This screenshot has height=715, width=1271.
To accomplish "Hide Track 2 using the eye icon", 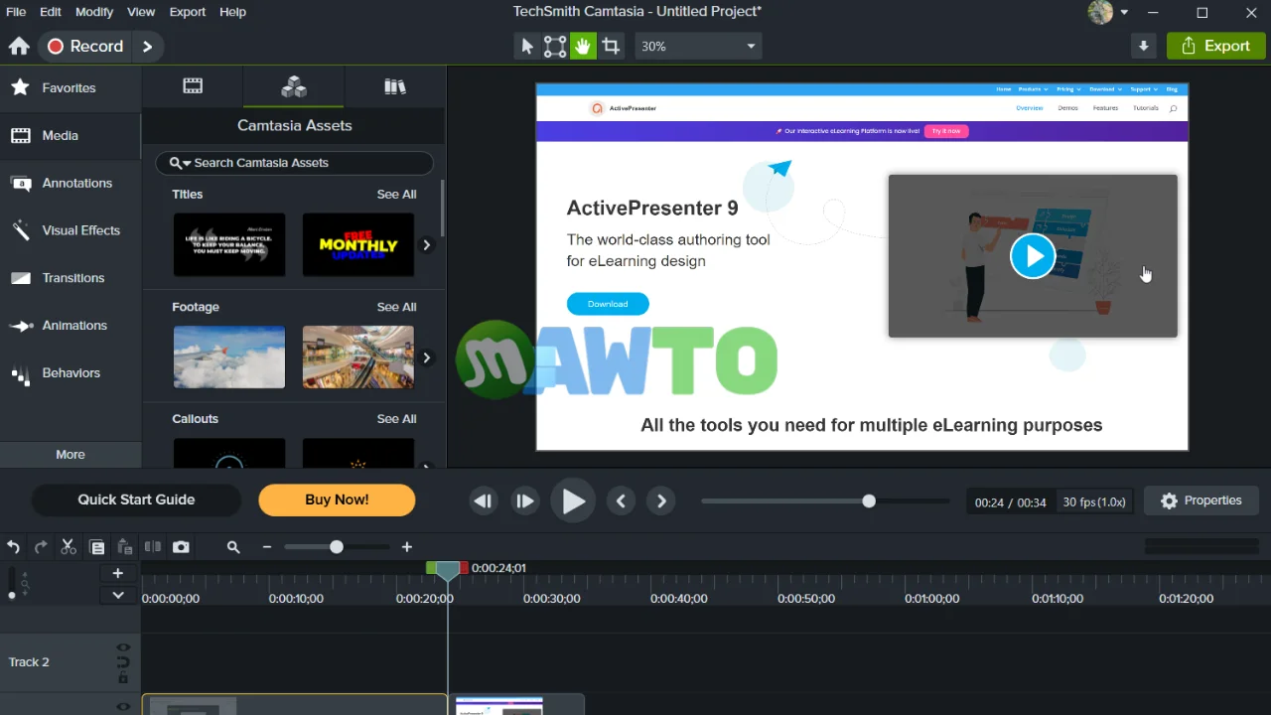I will [x=123, y=647].
